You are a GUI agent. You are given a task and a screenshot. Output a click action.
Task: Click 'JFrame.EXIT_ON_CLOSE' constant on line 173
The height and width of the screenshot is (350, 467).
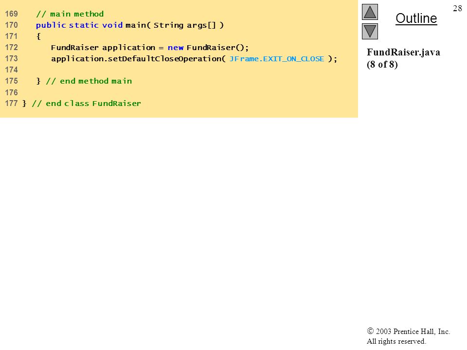tap(277, 59)
